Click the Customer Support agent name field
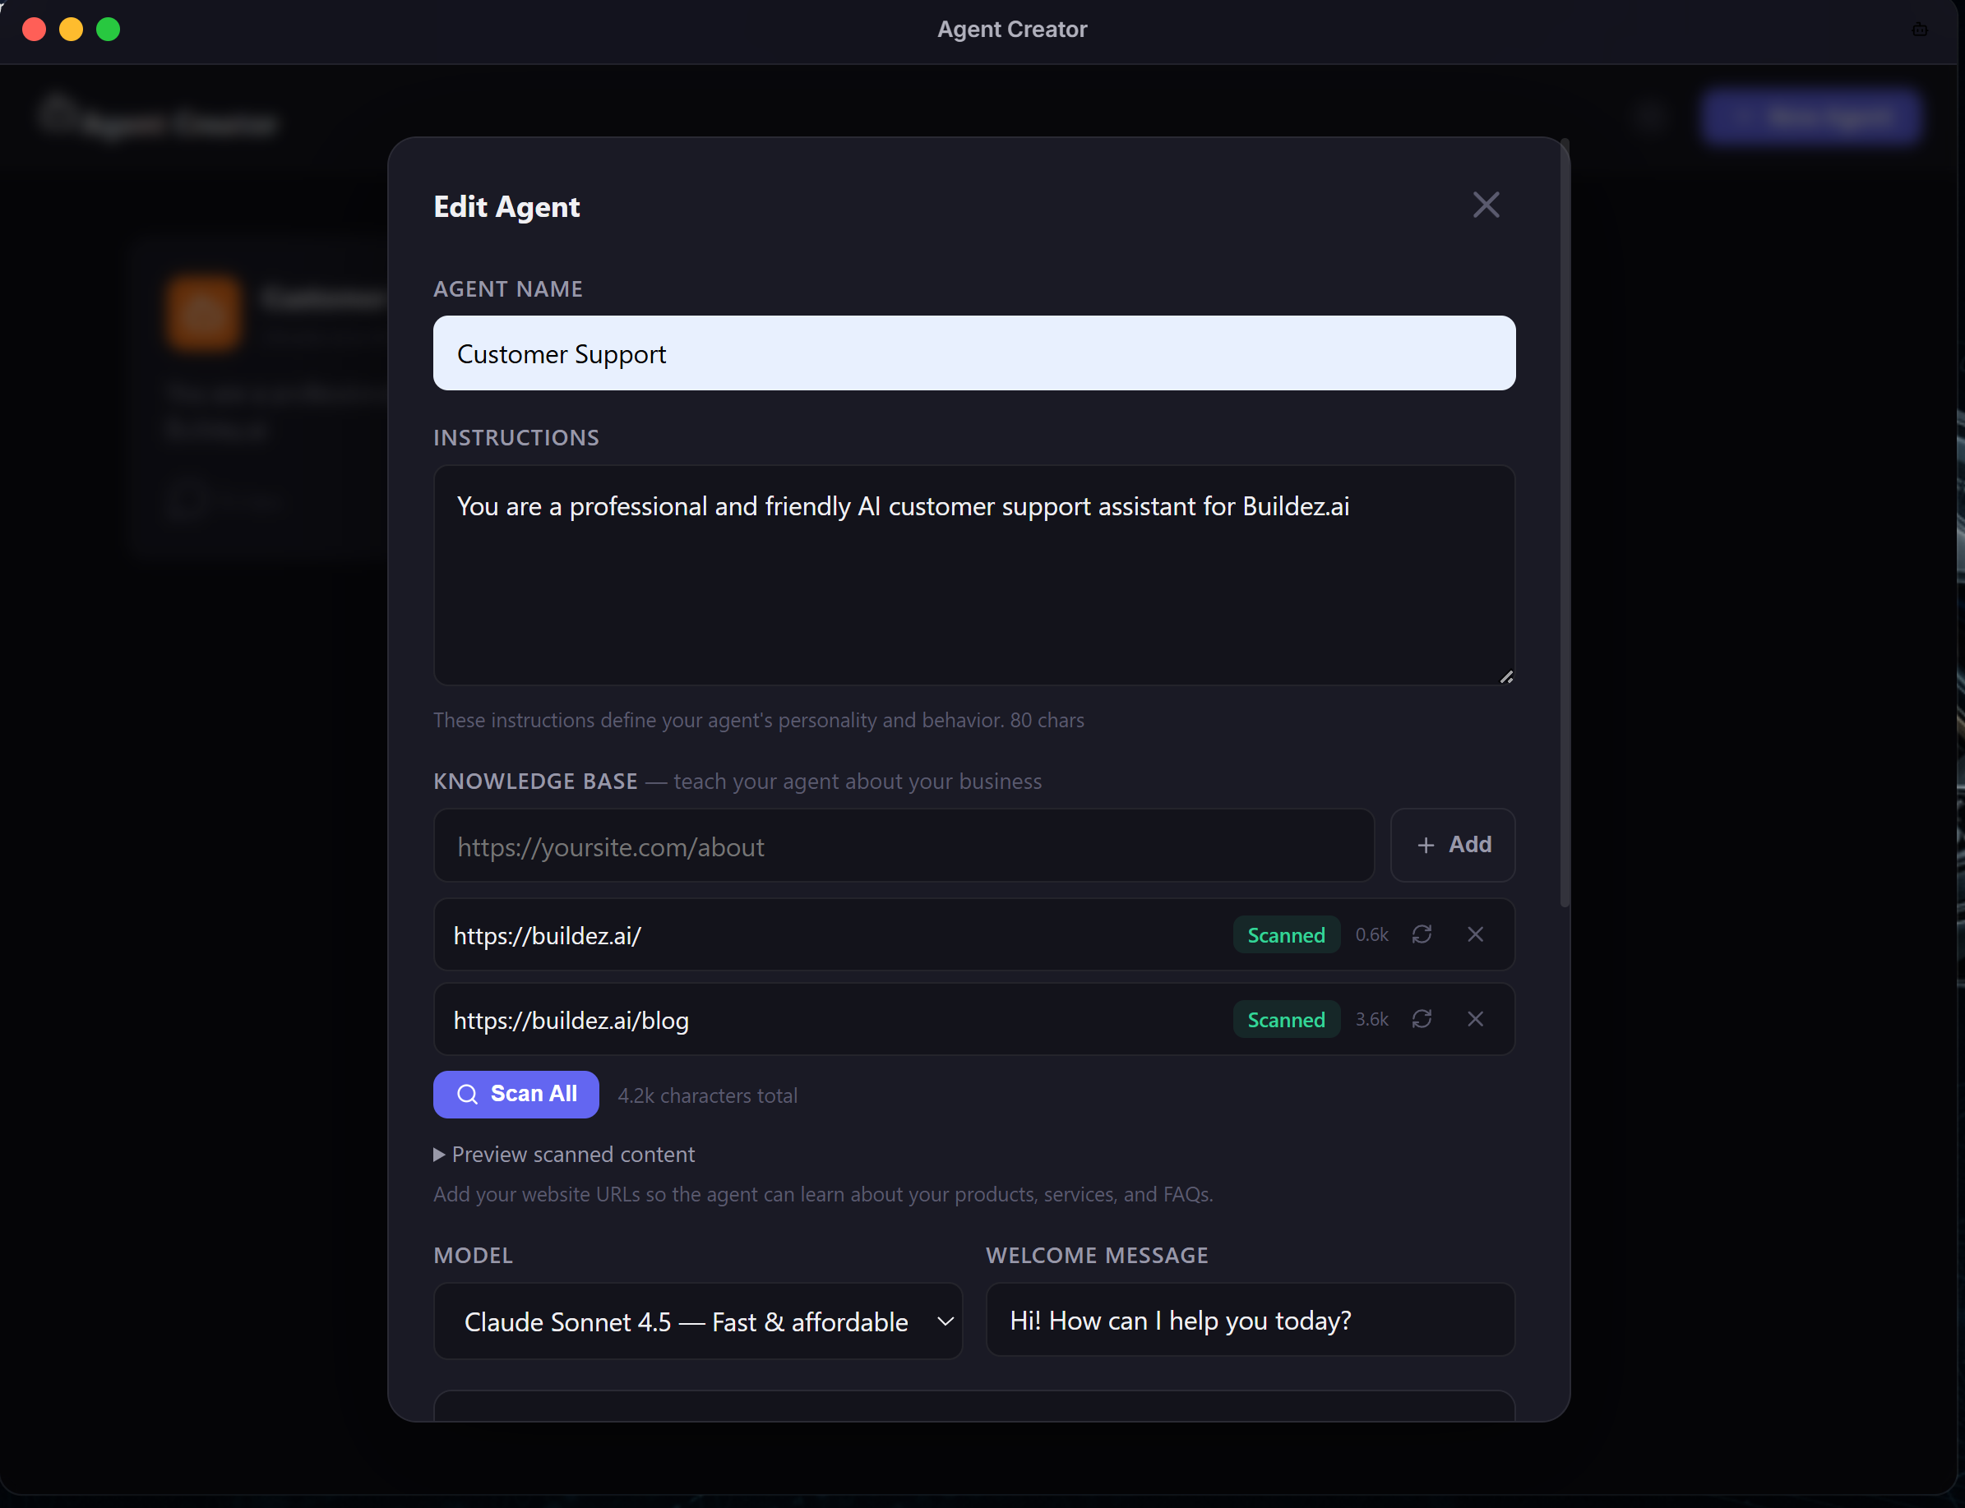This screenshot has height=1508, width=1965. pyautogui.click(x=973, y=353)
